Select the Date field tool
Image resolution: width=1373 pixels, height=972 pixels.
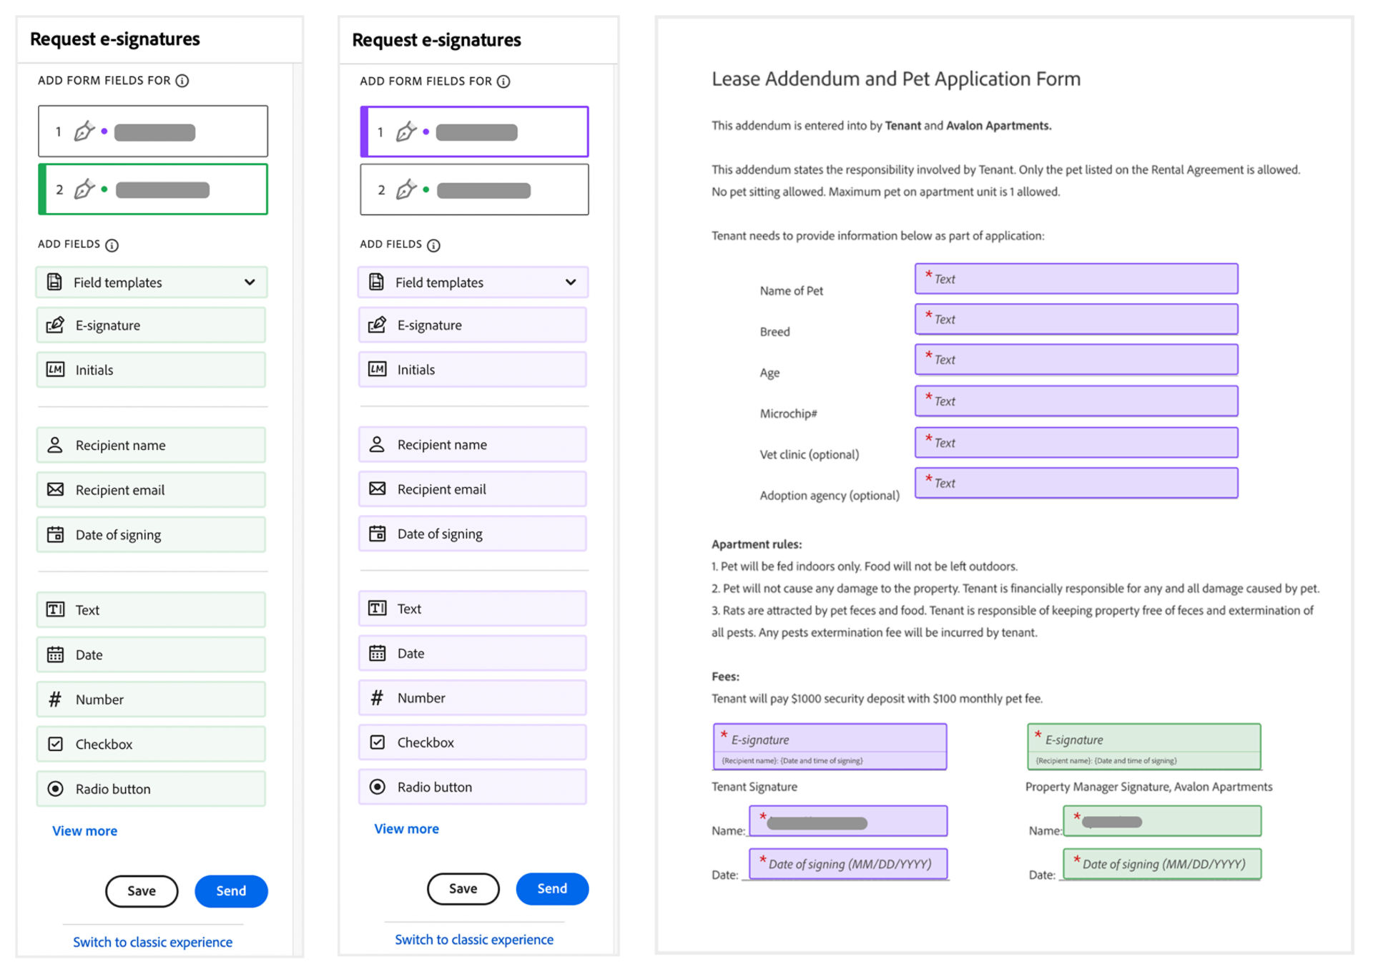151,654
